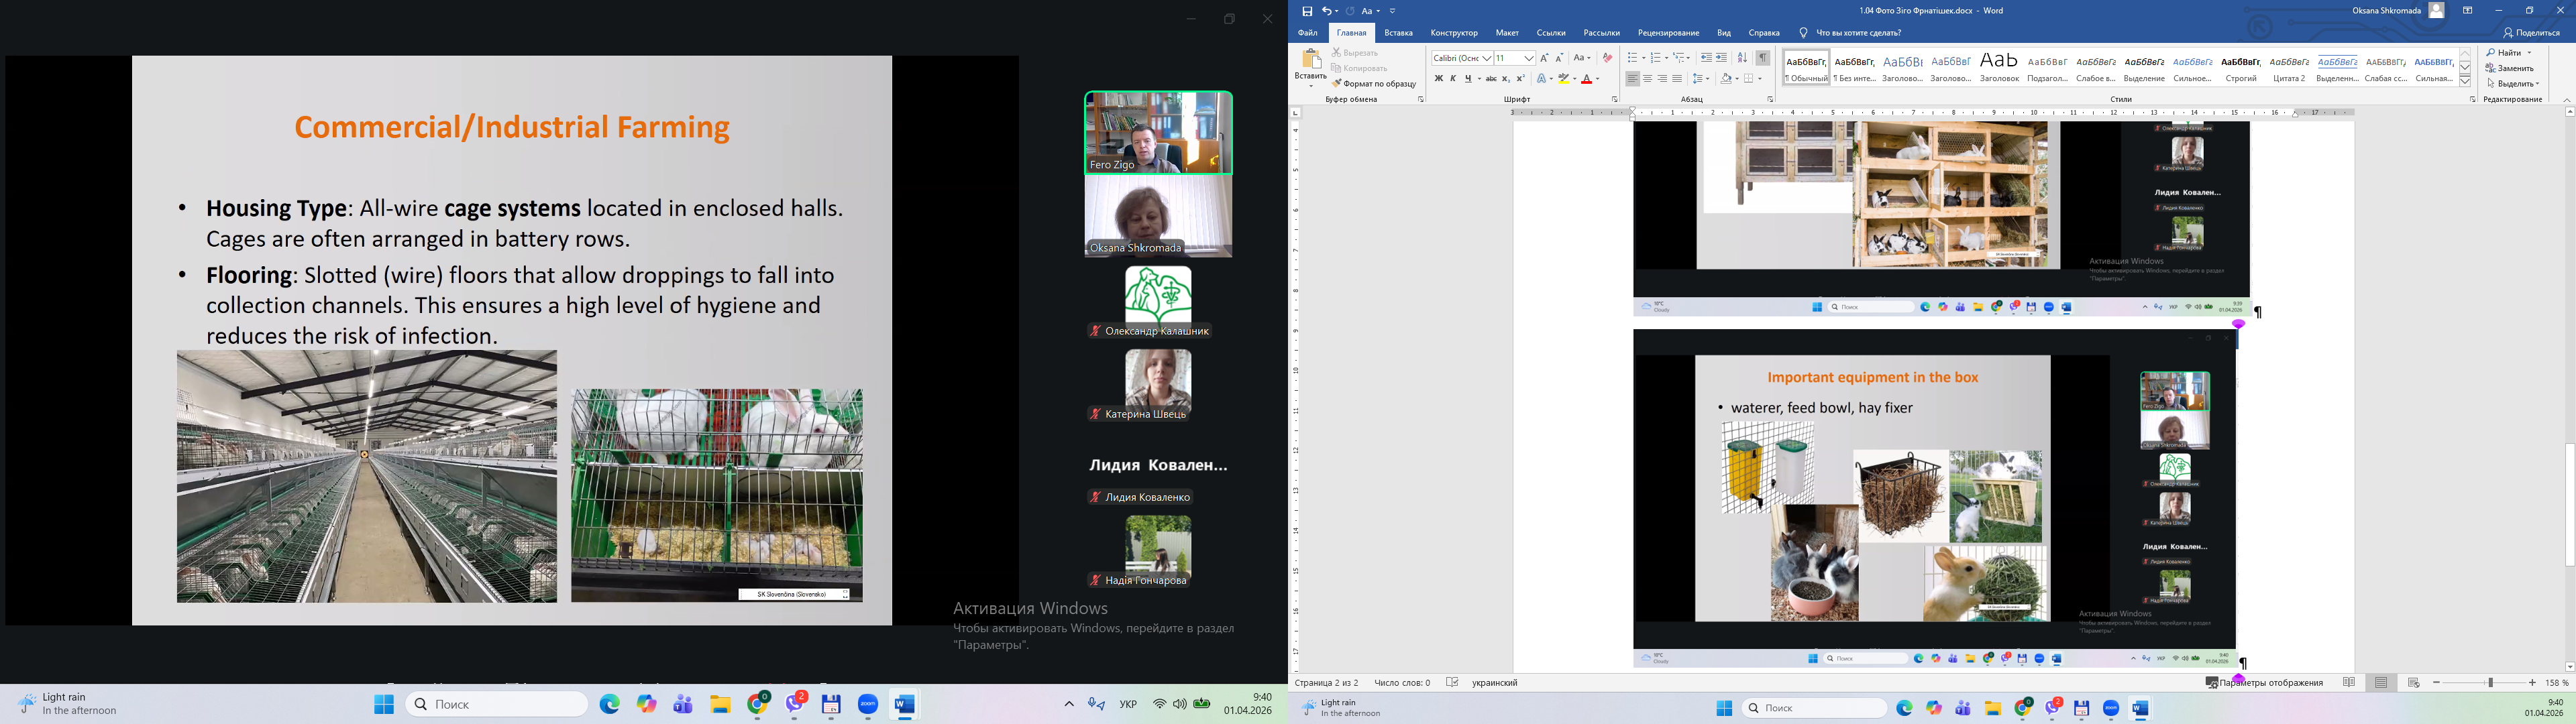The height and width of the screenshot is (724, 2576).
Task: Open the font size 11 dropdown
Action: click(x=1529, y=58)
